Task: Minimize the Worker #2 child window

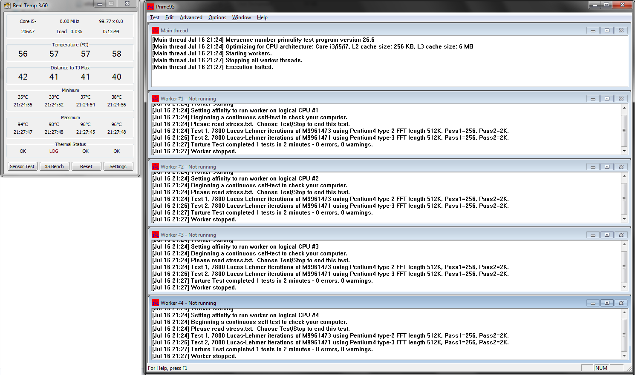Action: point(593,167)
